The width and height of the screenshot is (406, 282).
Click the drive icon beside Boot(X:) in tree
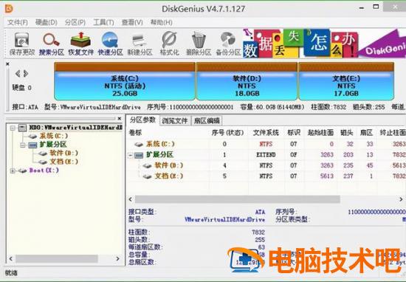[x=23, y=171]
